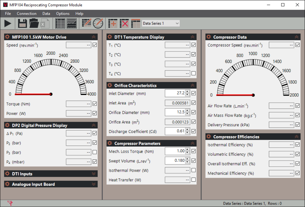Click the manual sample configuration icon
Screen dimensions: 305x207
pos(87,23)
